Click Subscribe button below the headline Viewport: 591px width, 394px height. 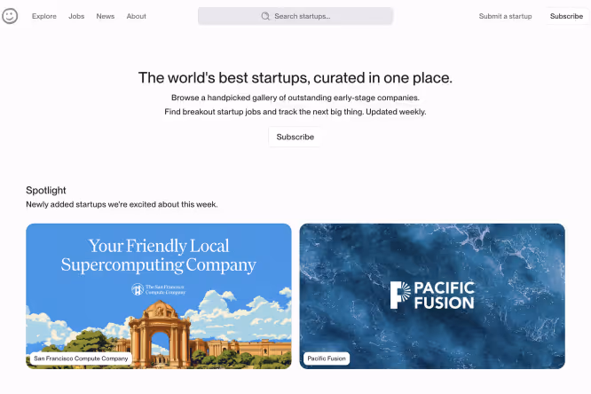[295, 137]
